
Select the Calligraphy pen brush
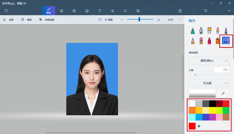click(201, 31)
